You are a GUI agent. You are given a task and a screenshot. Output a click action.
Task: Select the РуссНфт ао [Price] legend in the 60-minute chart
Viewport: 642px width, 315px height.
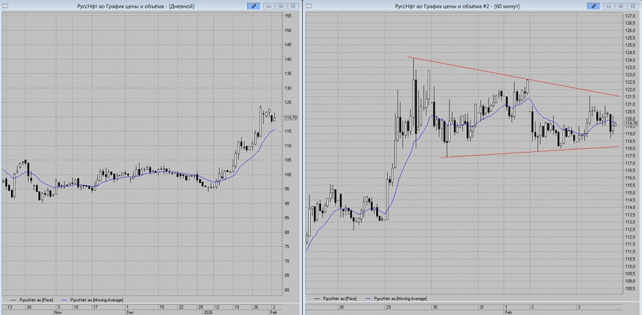(335, 298)
